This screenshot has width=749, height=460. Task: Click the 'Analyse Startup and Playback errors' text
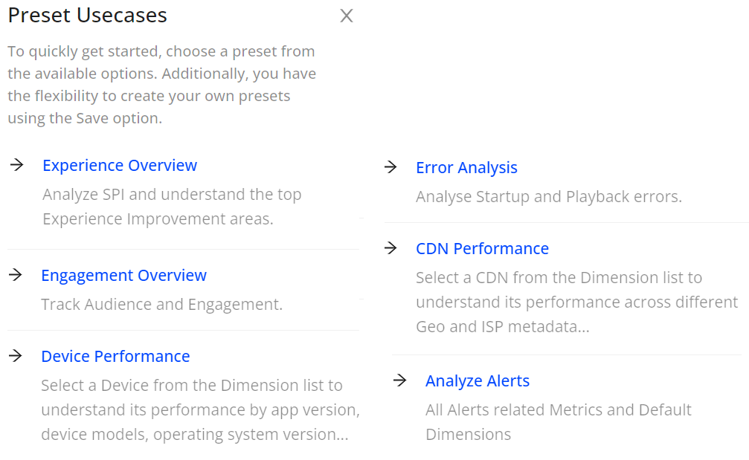click(548, 197)
